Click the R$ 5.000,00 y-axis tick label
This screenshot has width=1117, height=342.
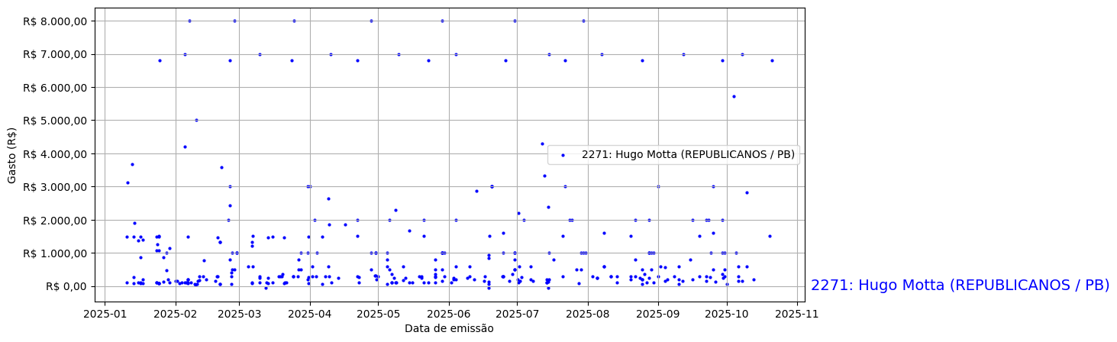pos(54,121)
